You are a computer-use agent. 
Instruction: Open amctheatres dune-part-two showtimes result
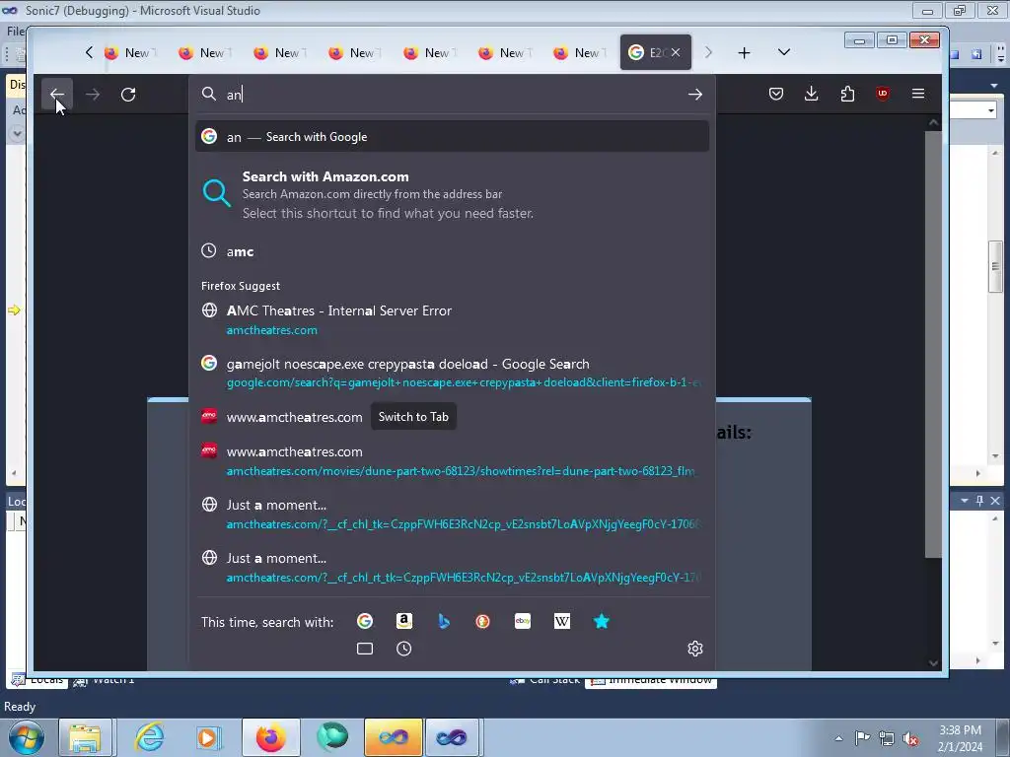coord(452,461)
